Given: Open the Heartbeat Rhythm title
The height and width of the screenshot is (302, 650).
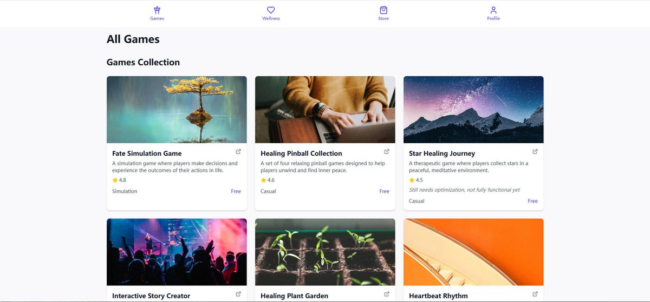Looking at the screenshot, I should point(438,296).
